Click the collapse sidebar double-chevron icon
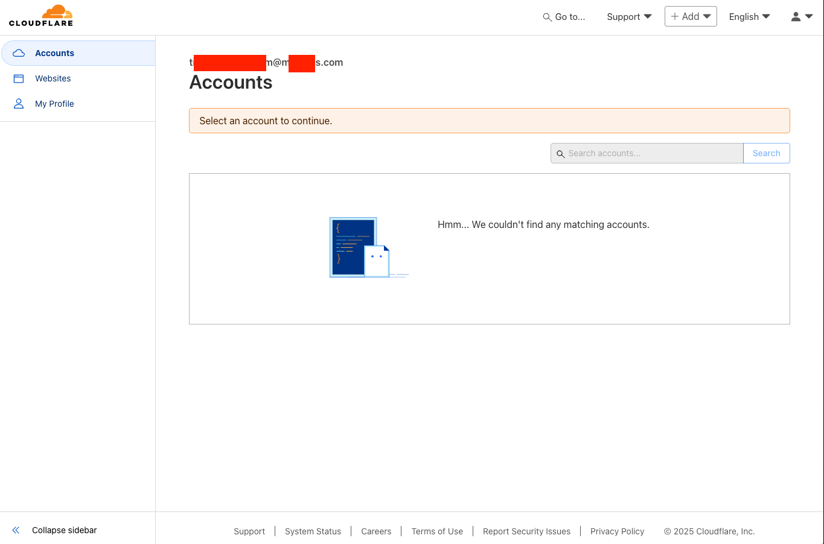 click(16, 530)
